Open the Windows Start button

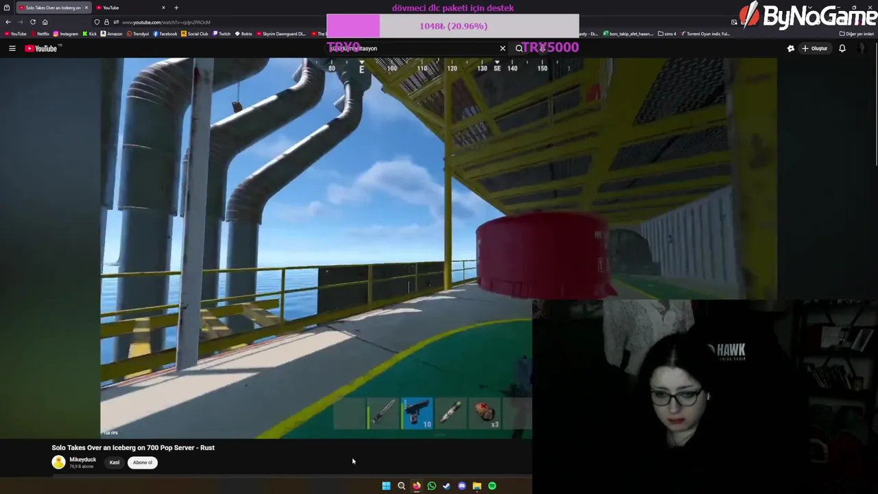pos(386,486)
